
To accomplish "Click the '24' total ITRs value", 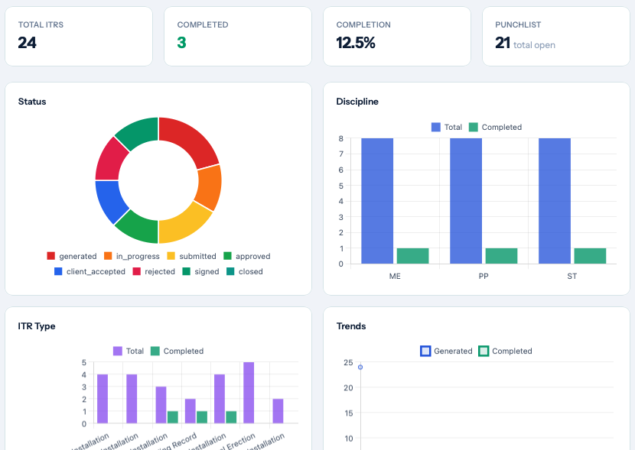I will 27,43.
